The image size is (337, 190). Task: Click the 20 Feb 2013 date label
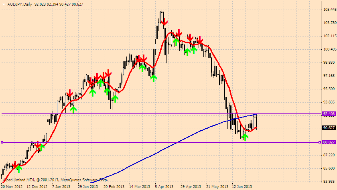tap(114, 186)
